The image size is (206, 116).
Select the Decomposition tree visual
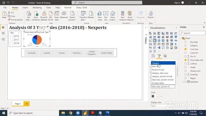click(x=159, y=48)
